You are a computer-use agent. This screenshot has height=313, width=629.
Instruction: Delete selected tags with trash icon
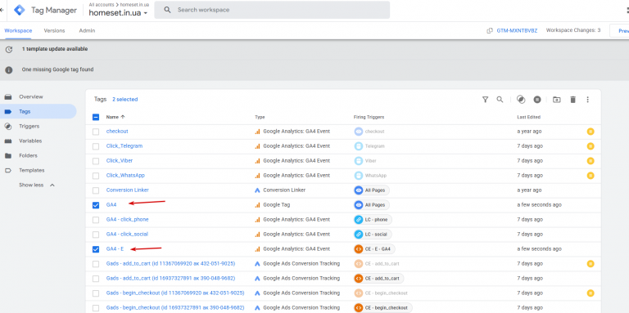572,100
